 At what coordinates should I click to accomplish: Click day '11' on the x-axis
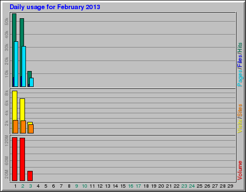92,186
